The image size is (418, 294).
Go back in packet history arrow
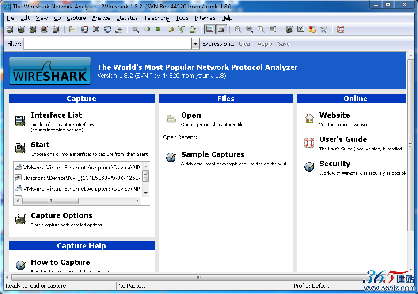(147, 29)
